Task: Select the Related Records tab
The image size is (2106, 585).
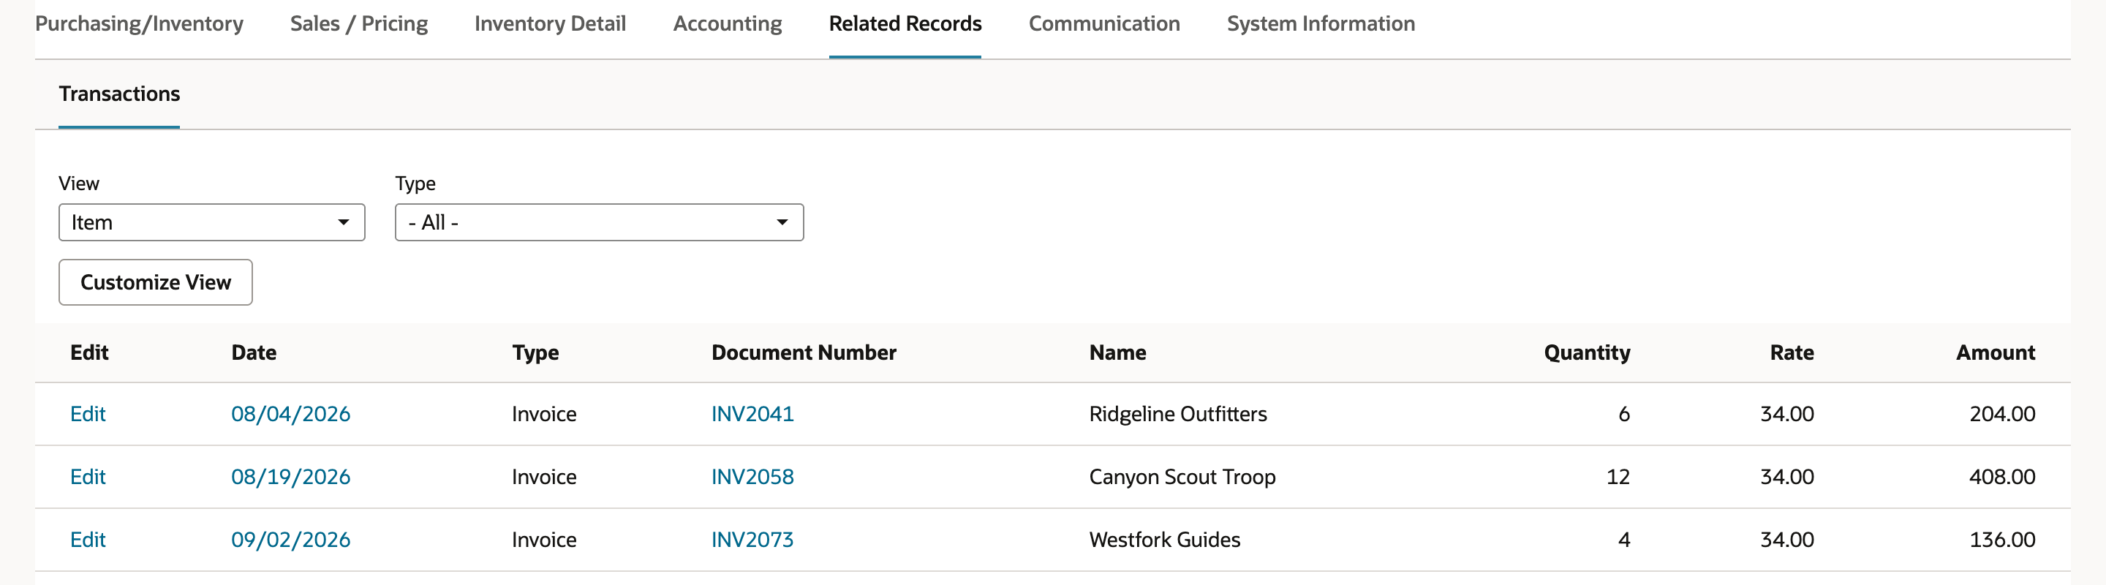Action: coord(905,23)
